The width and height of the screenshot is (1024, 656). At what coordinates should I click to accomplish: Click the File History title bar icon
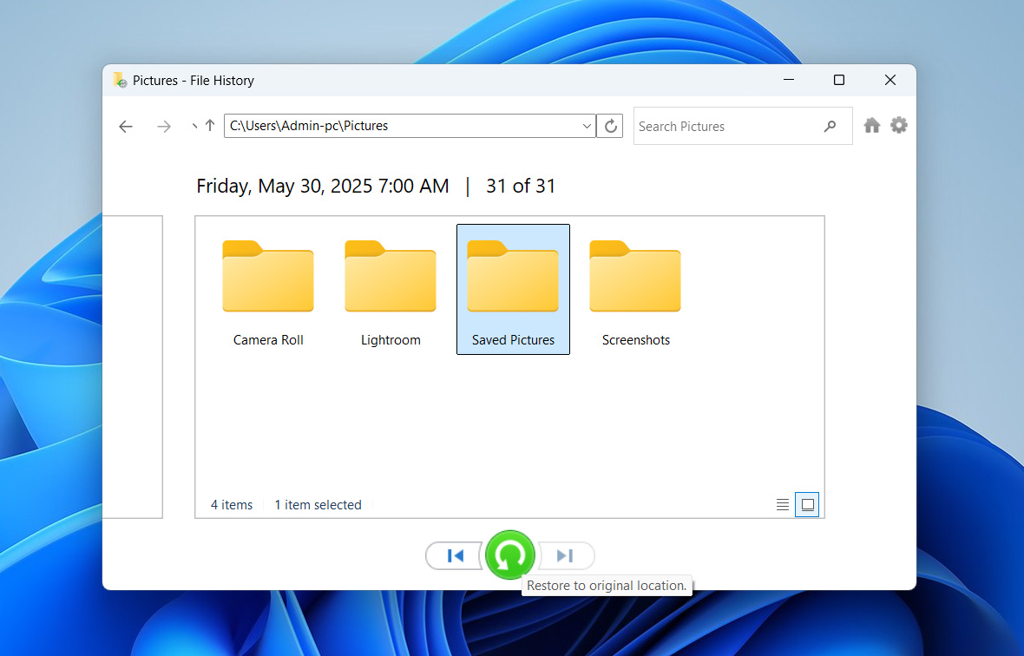(120, 81)
